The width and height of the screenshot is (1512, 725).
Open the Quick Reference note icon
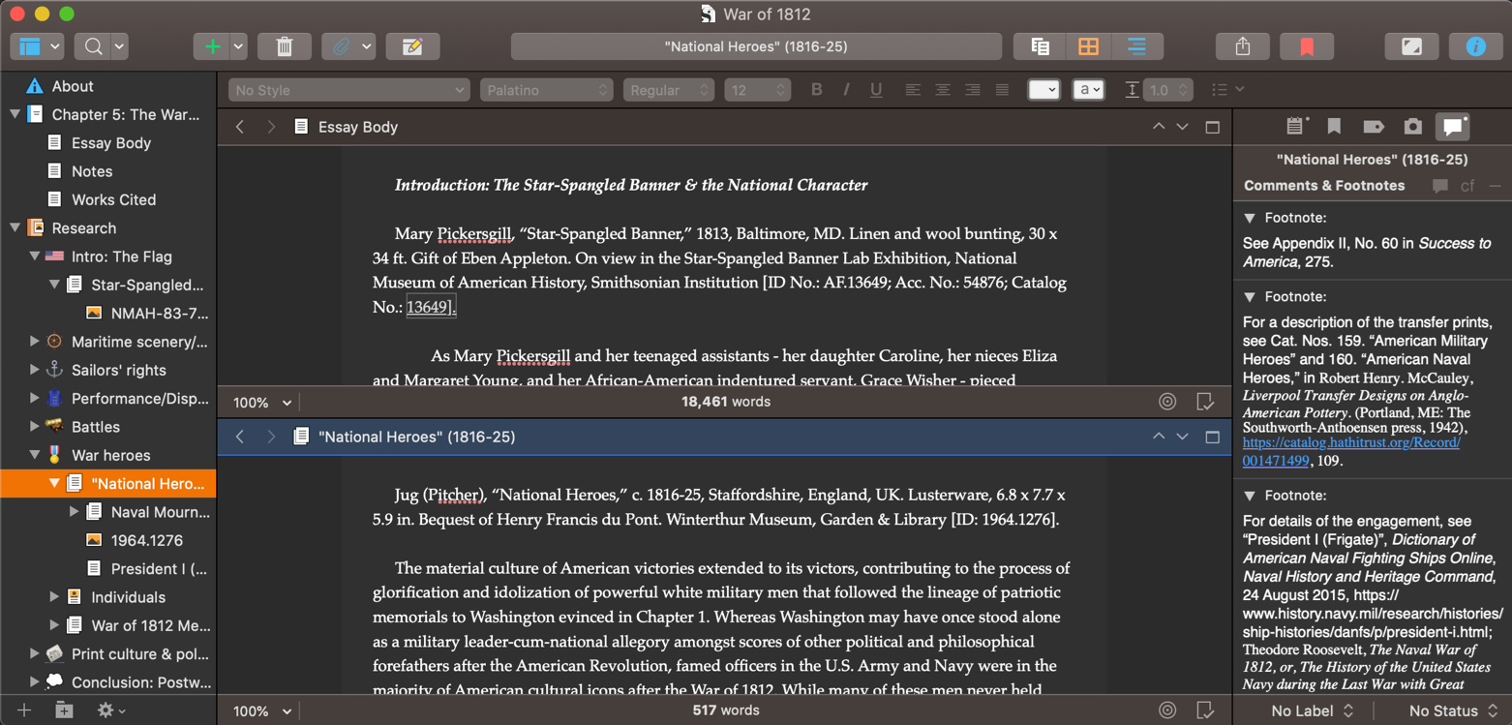pyautogui.click(x=412, y=46)
